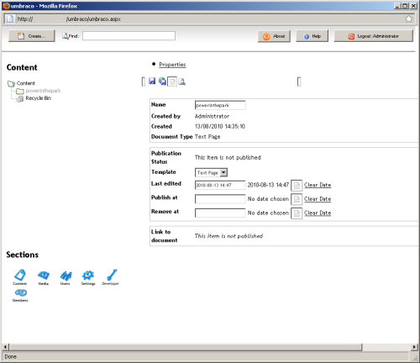The height and width of the screenshot is (363, 420).
Task: Click the Save and publish globe icon
Action: [162, 82]
